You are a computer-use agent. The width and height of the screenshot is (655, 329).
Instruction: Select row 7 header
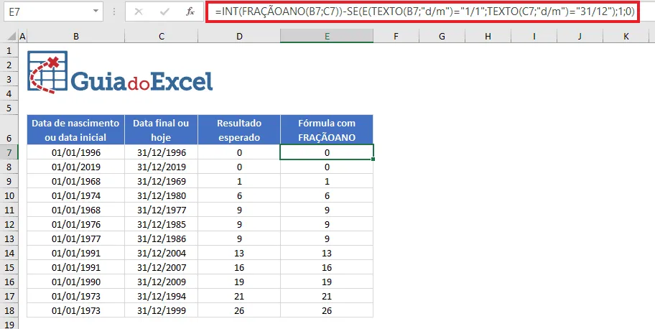pyautogui.click(x=9, y=152)
